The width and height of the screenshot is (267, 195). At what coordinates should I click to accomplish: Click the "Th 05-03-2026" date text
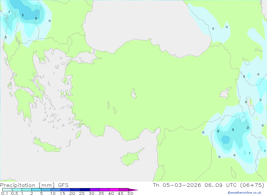click(177, 185)
